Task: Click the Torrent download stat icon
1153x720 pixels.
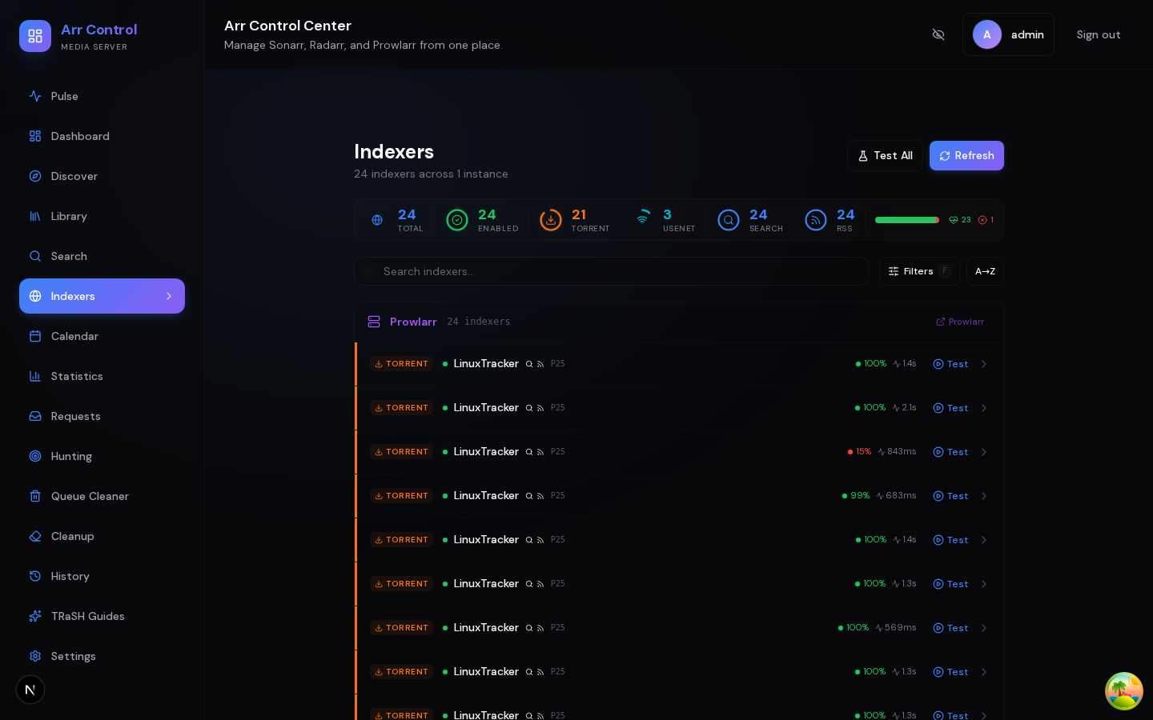Action: tap(551, 220)
